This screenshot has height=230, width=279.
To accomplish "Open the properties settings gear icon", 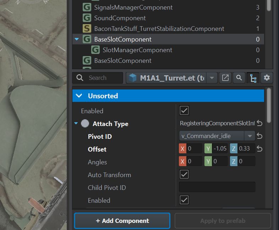I will [x=267, y=78].
